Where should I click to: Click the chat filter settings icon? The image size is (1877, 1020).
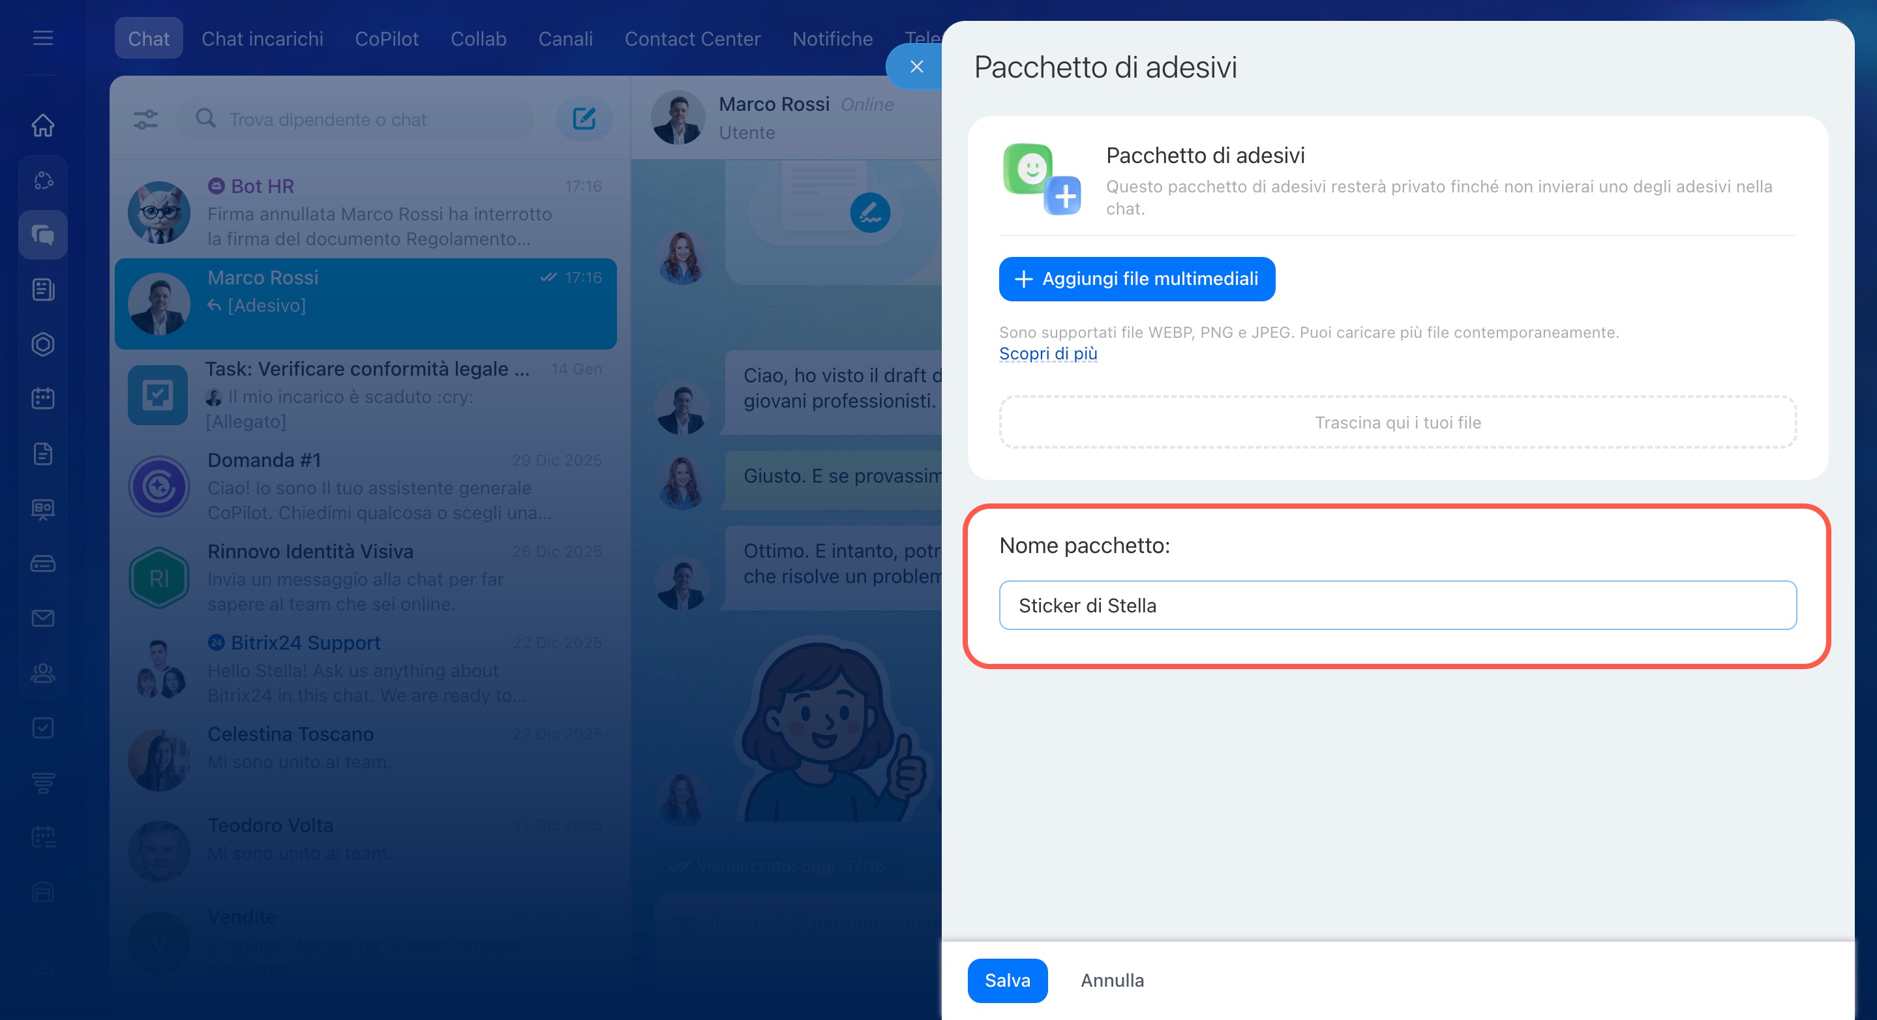[145, 119]
